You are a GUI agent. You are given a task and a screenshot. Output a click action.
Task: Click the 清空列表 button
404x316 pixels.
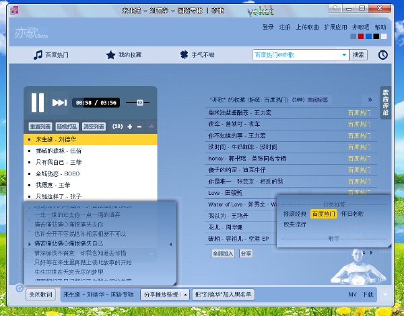click(x=94, y=126)
